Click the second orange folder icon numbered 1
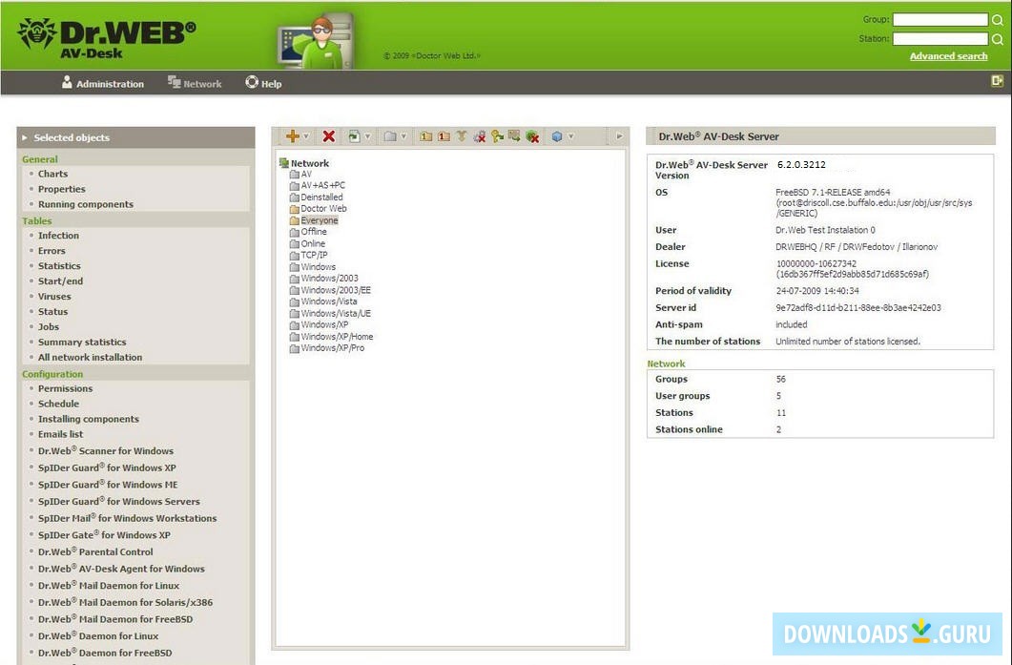The width and height of the screenshot is (1012, 665). [444, 136]
